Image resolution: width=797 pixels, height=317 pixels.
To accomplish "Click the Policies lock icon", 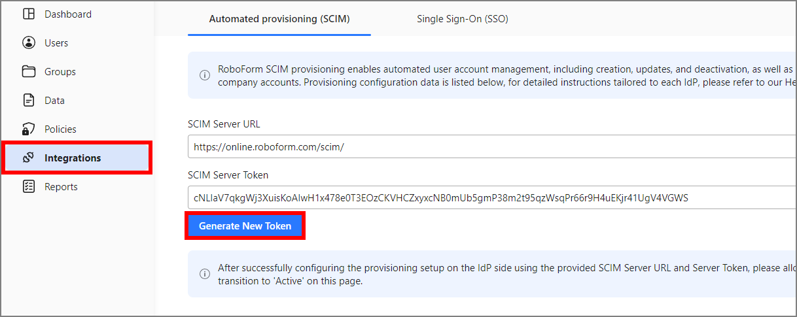I will pyautogui.click(x=29, y=129).
